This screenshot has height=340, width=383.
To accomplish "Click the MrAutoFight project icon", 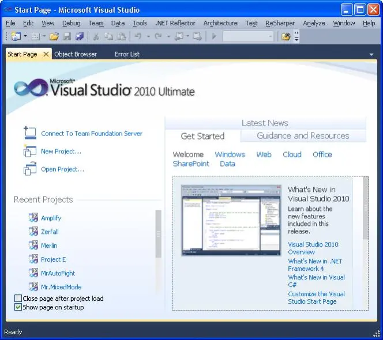I will point(33,273).
